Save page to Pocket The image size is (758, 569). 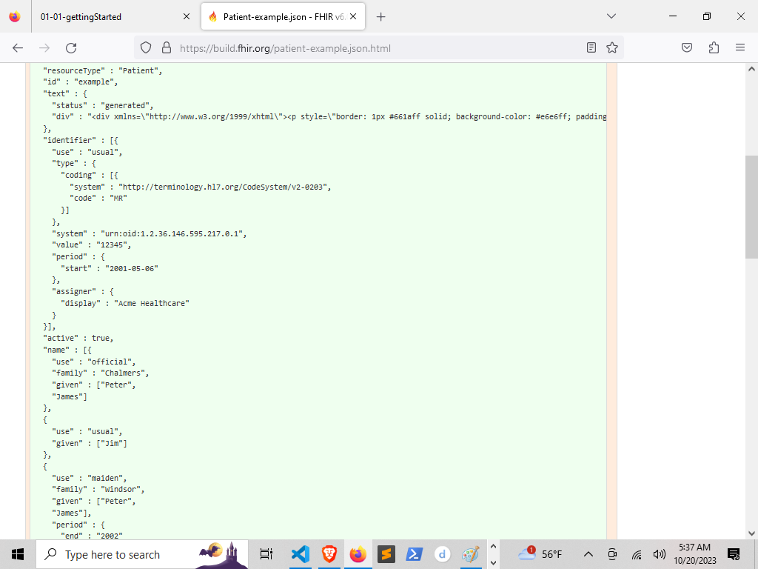[x=687, y=47]
